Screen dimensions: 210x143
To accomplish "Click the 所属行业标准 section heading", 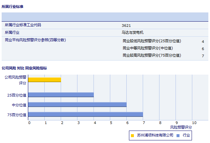I will coord(12,7).
